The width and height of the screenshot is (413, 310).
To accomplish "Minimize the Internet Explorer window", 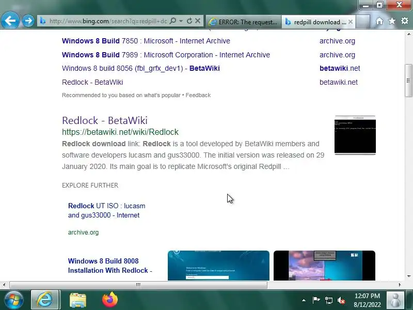I will pos(366,5).
